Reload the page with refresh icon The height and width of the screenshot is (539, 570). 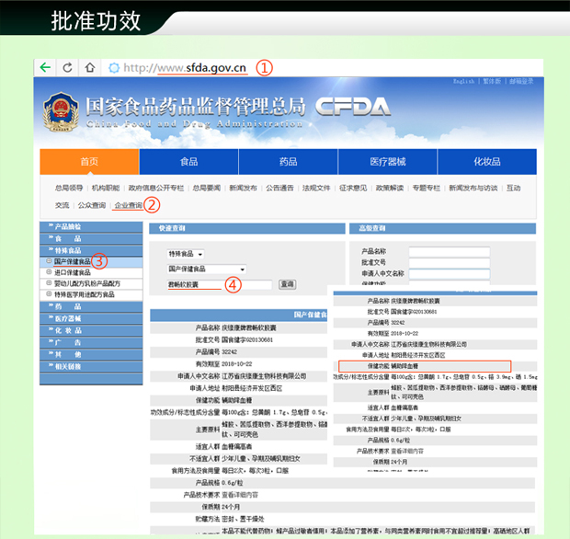click(x=68, y=67)
